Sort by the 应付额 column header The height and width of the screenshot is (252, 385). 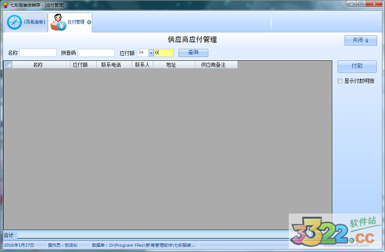click(x=80, y=65)
